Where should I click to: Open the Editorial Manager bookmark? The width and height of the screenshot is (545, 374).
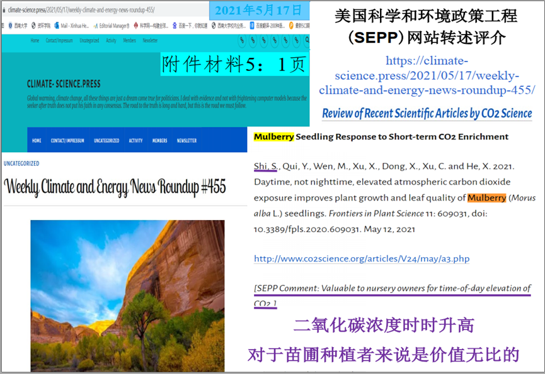(x=113, y=26)
